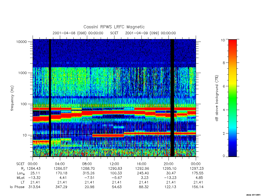Viewport: 261px width, 196px height.
Task: Click the LT row label
Action: 23,182
